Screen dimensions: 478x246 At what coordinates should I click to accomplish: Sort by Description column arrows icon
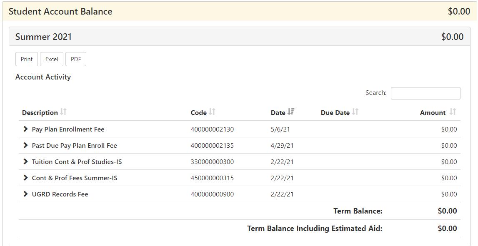[63, 112]
